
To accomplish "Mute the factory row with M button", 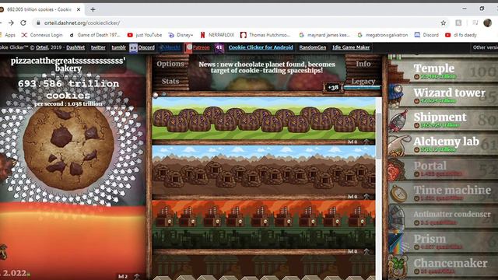I will tap(352, 251).
